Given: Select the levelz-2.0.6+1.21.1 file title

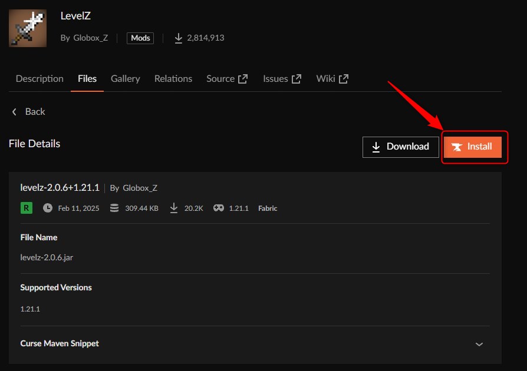Looking at the screenshot, I should 60,187.
